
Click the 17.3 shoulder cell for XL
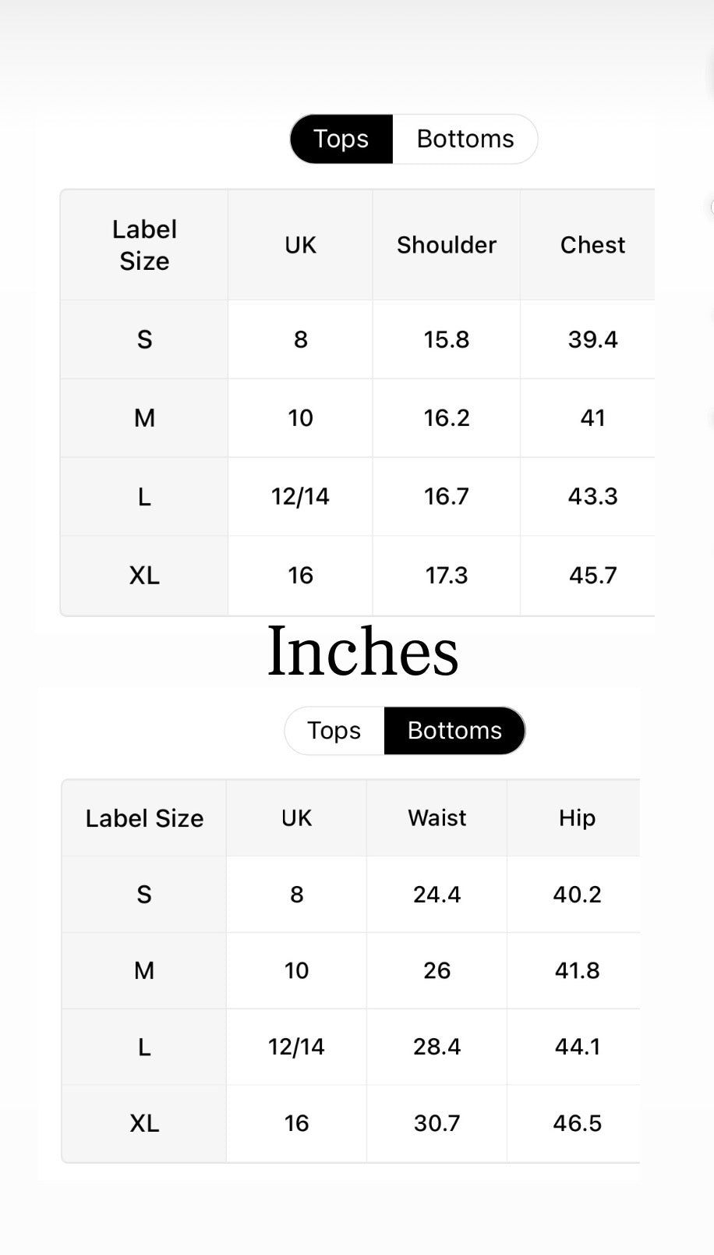447,576
